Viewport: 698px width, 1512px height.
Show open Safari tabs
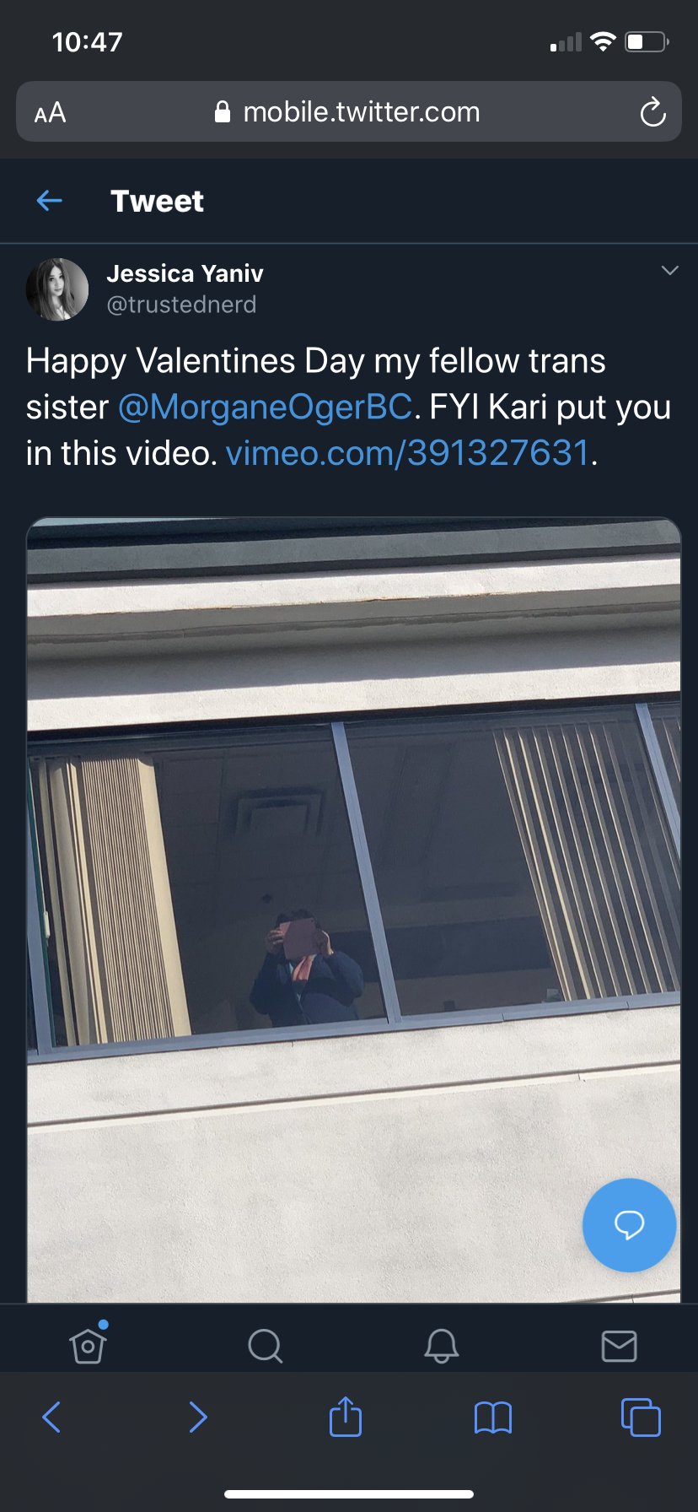click(x=641, y=1417)
